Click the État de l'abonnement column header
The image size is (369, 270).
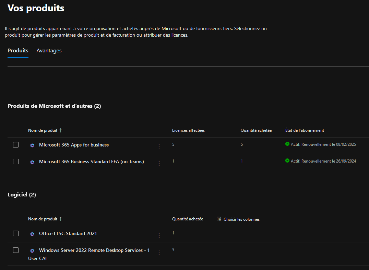click(305, 130)
